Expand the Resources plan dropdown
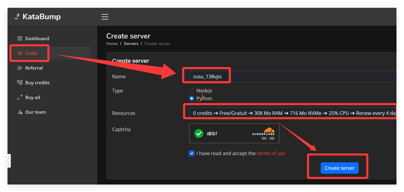This screenshot has width=404, height=192. tap(292, 113)
